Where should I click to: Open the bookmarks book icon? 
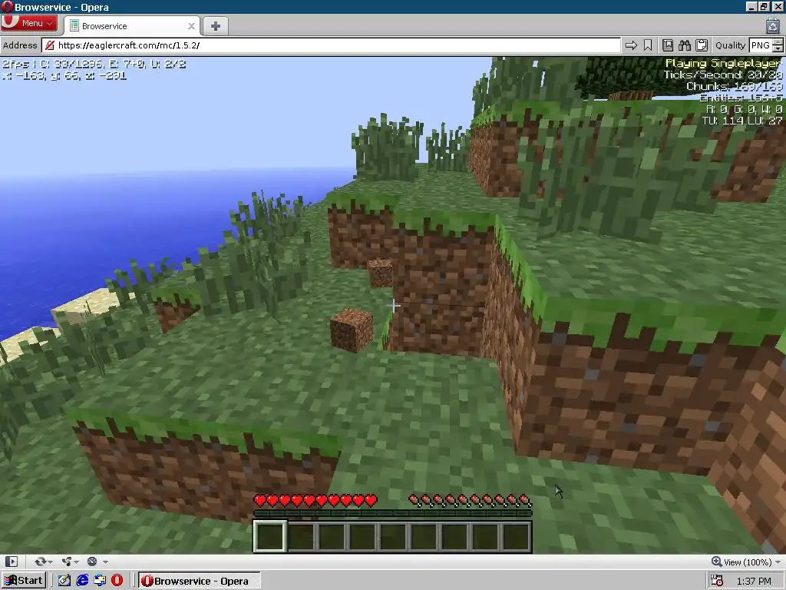pyautogui.click(x=668, y=45)
